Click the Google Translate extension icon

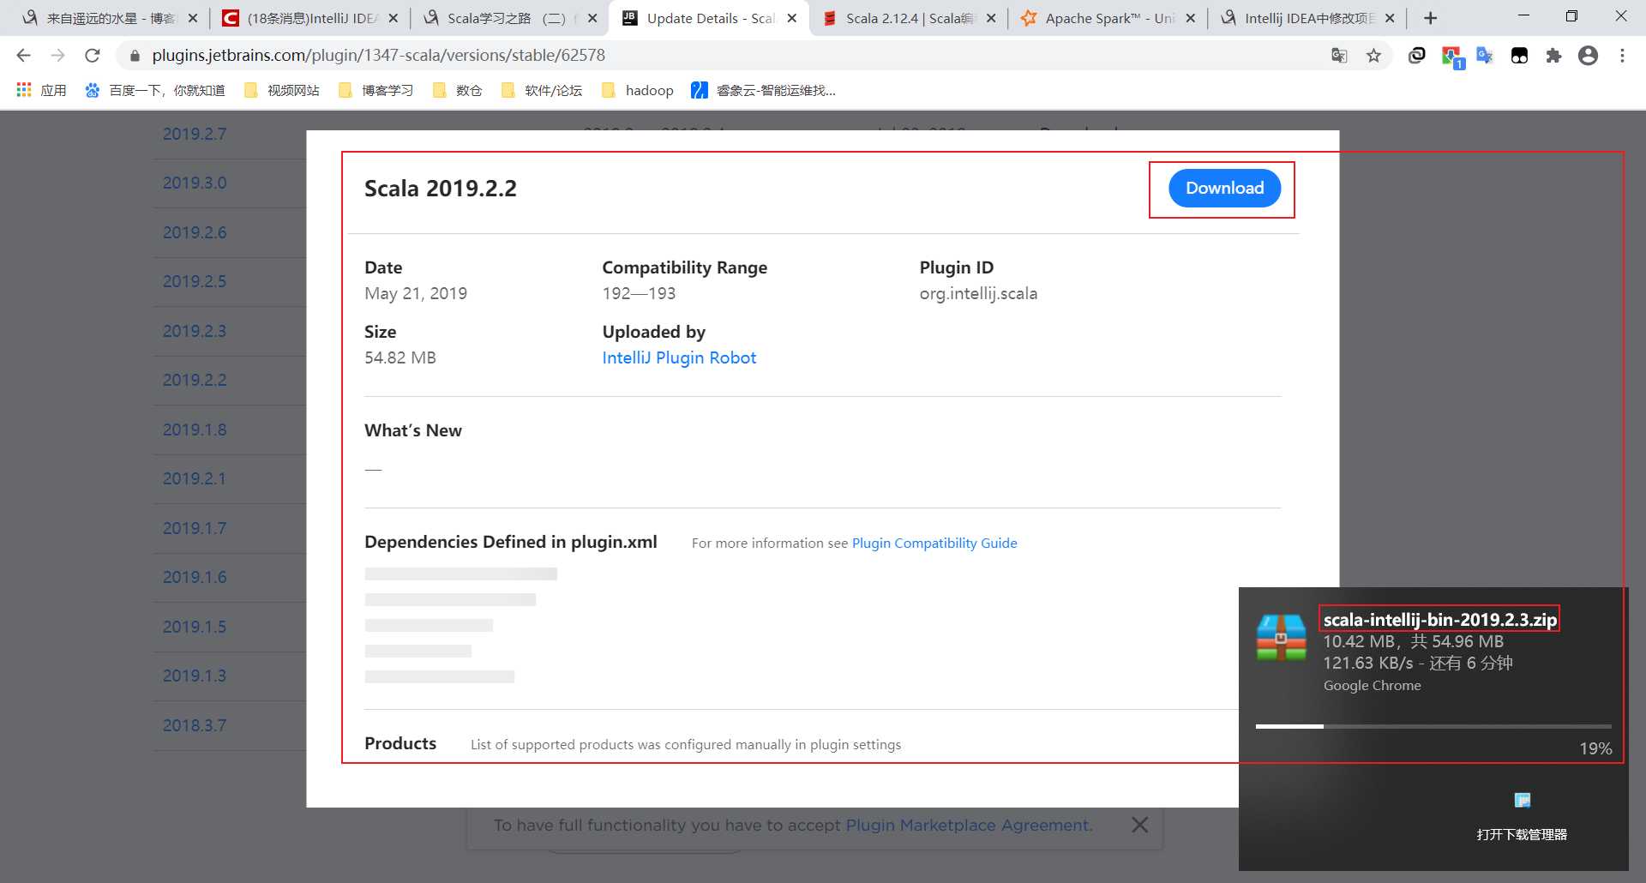click(x=1485, y=56)
